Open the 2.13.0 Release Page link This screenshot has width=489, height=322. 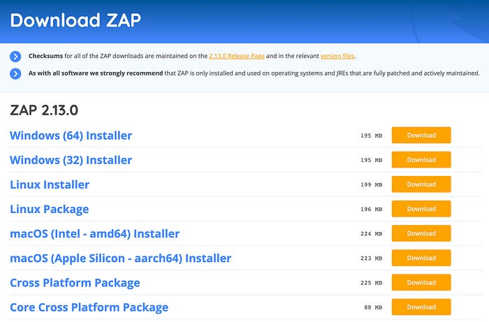coord(237,56)
